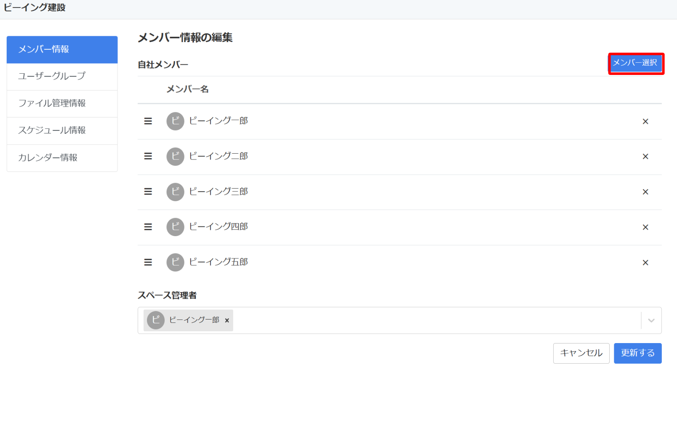This screenshot has width=677, height=426.
Task: Remove ビーイング四郎 with the X icon
Action: 645,227
